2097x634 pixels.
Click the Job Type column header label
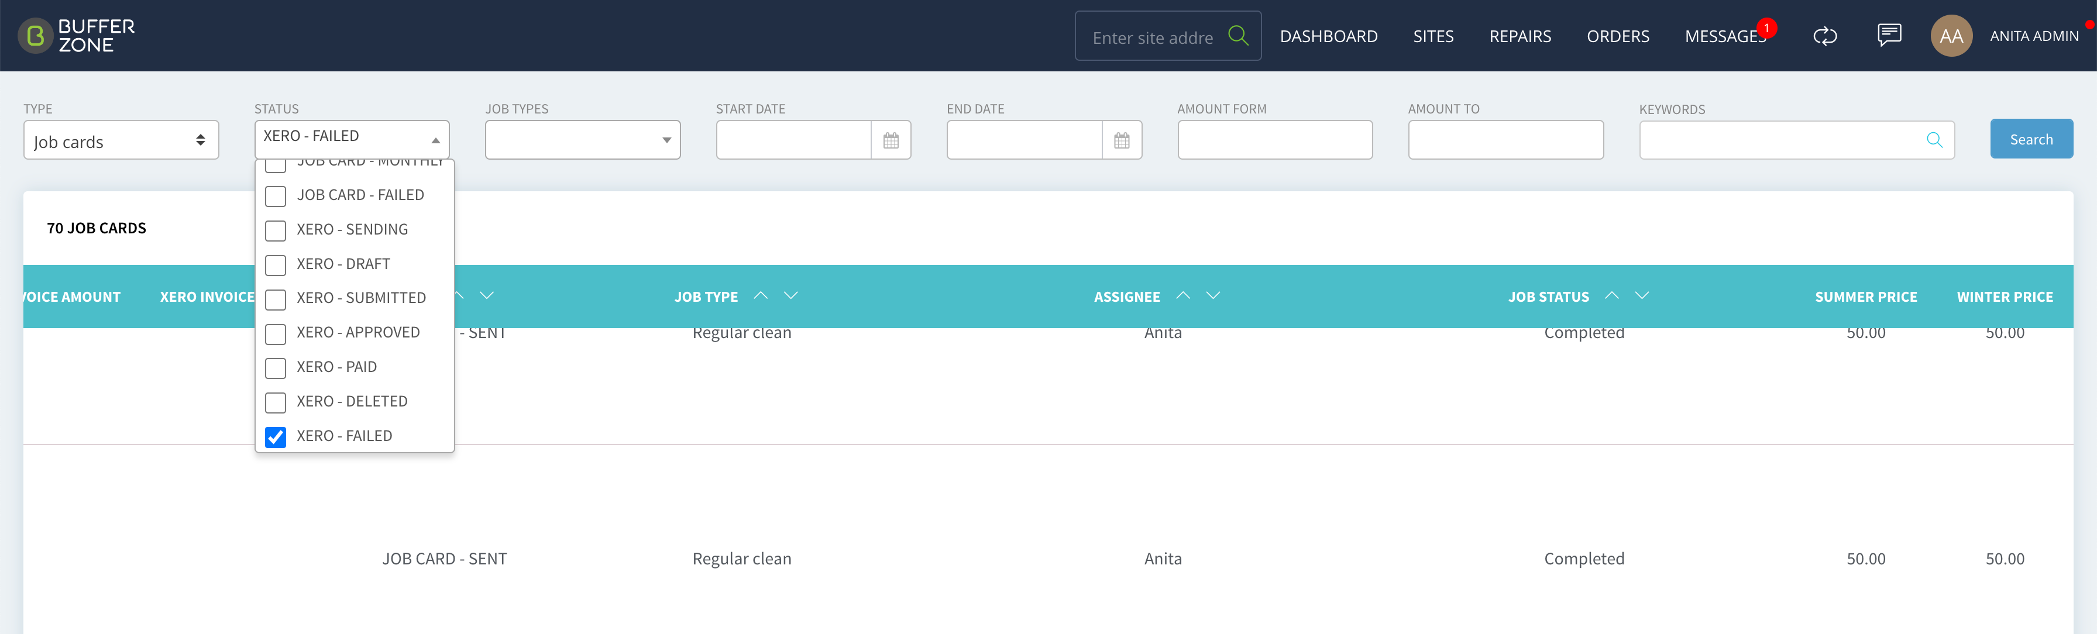pos(706,297)
